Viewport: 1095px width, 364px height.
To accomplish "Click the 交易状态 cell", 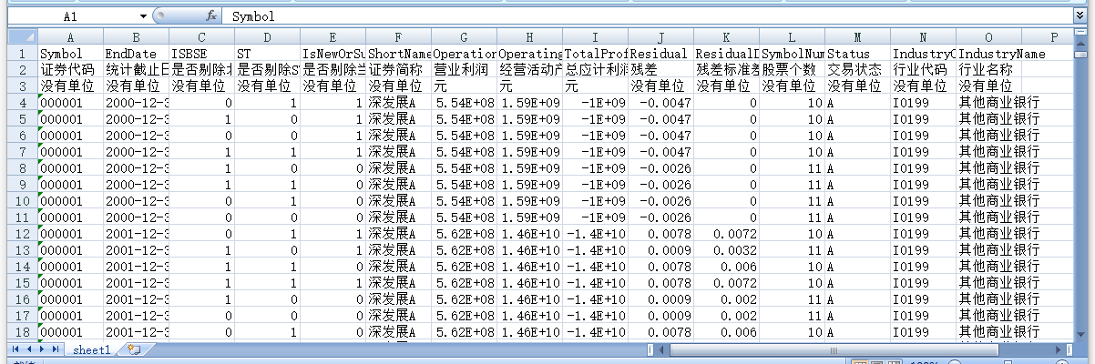I will [x=858, y=69].
